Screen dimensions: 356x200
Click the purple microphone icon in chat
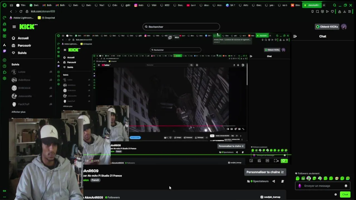tap(300, 186)
